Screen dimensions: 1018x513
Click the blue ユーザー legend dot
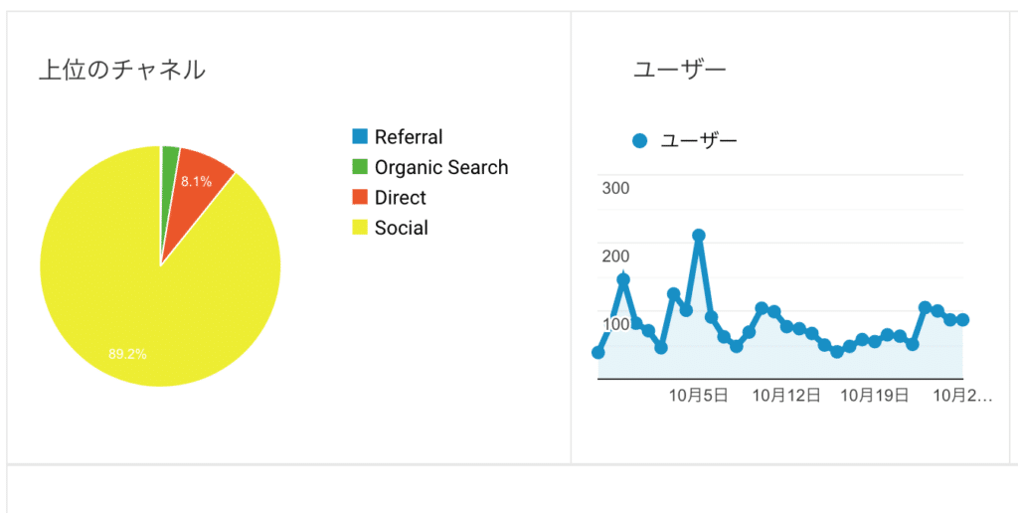(639, 140)
